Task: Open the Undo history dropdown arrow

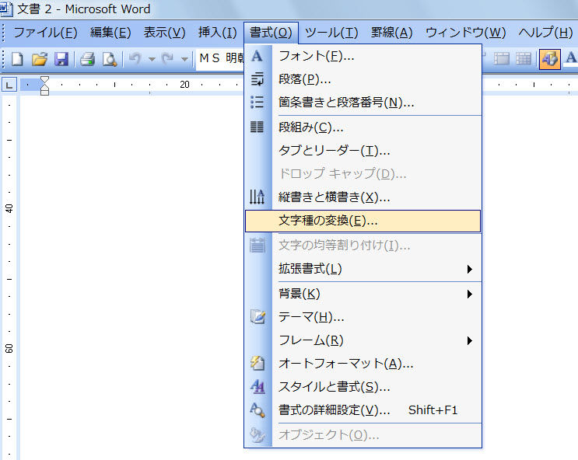Action: pos(151,59)
